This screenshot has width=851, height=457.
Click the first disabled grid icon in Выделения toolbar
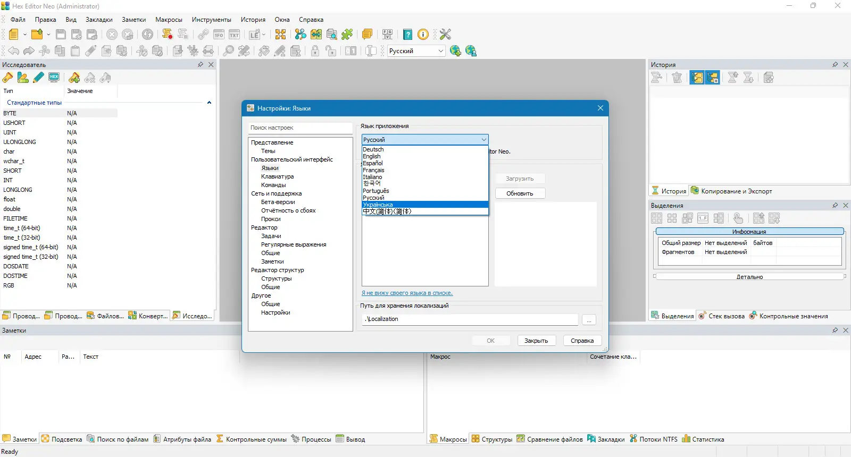pyautogui.click(x=657, y=218)
